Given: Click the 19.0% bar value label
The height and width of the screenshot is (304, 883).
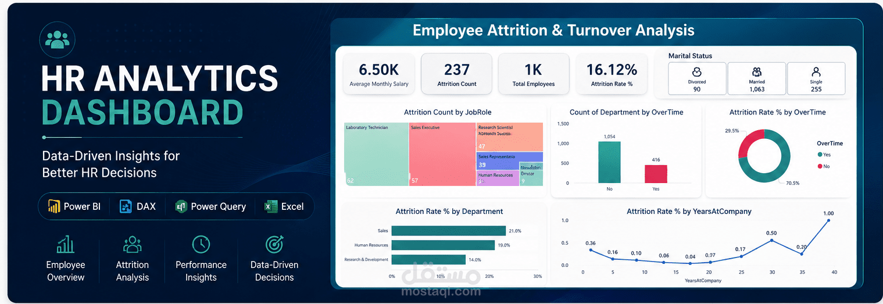Looking at the screenshot, I should pos(504,245).
